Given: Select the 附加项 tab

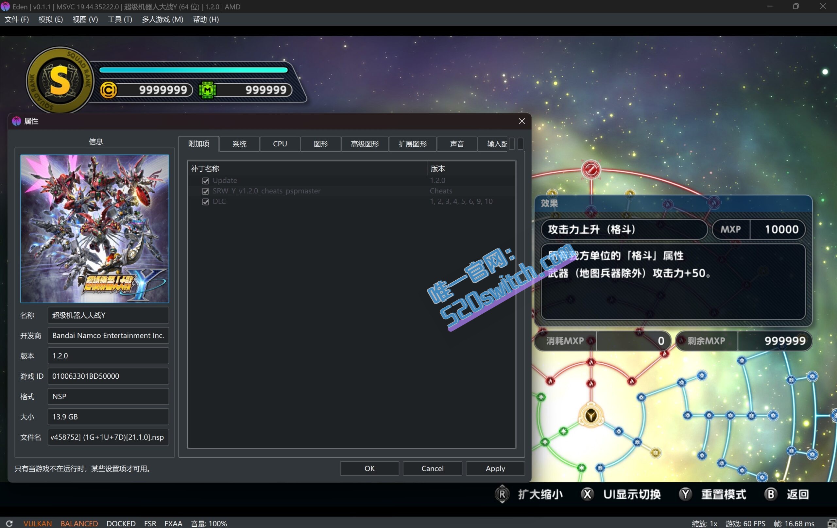Looking at the screenshot, I should (x=199, y=144).
